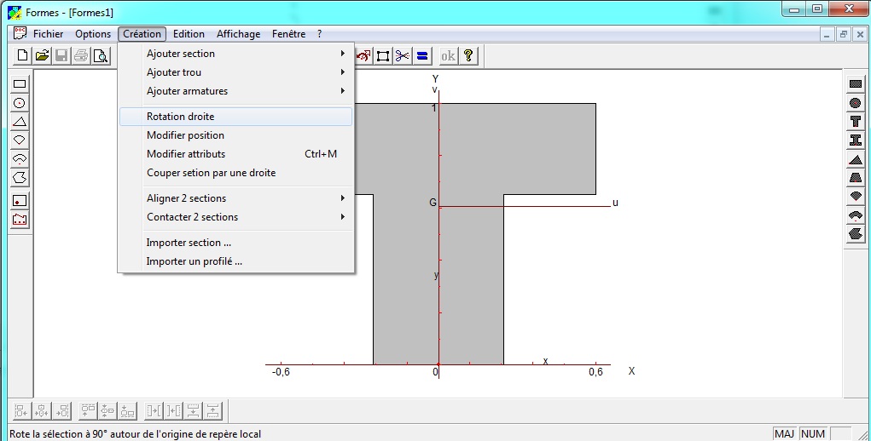This screenshot has width=871, height=441.
Task: Open the Affichage menu
Action: (238, 34)
